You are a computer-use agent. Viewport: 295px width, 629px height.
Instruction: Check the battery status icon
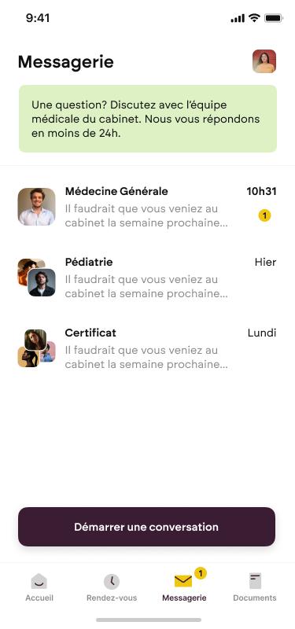pos(274,18)
